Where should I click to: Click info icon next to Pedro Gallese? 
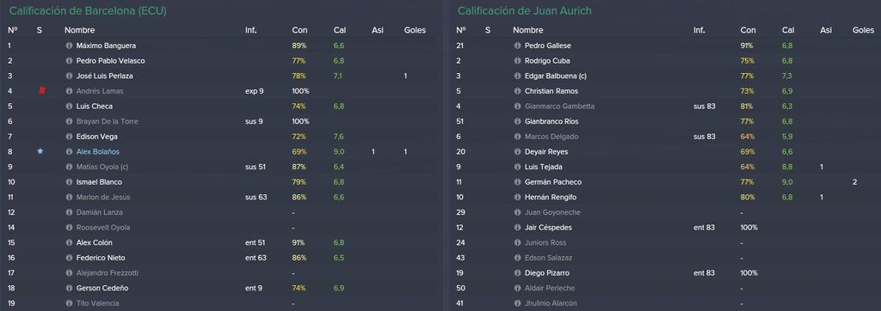517,46
